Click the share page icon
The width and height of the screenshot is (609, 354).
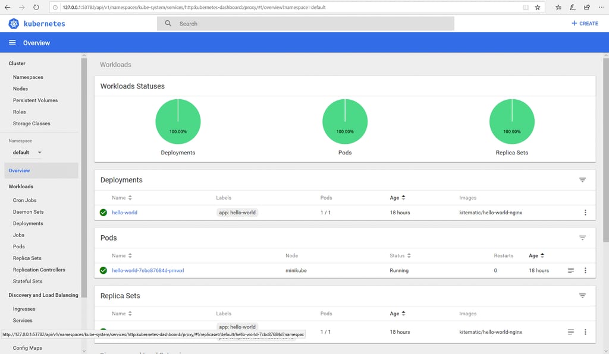coord(587,7)
